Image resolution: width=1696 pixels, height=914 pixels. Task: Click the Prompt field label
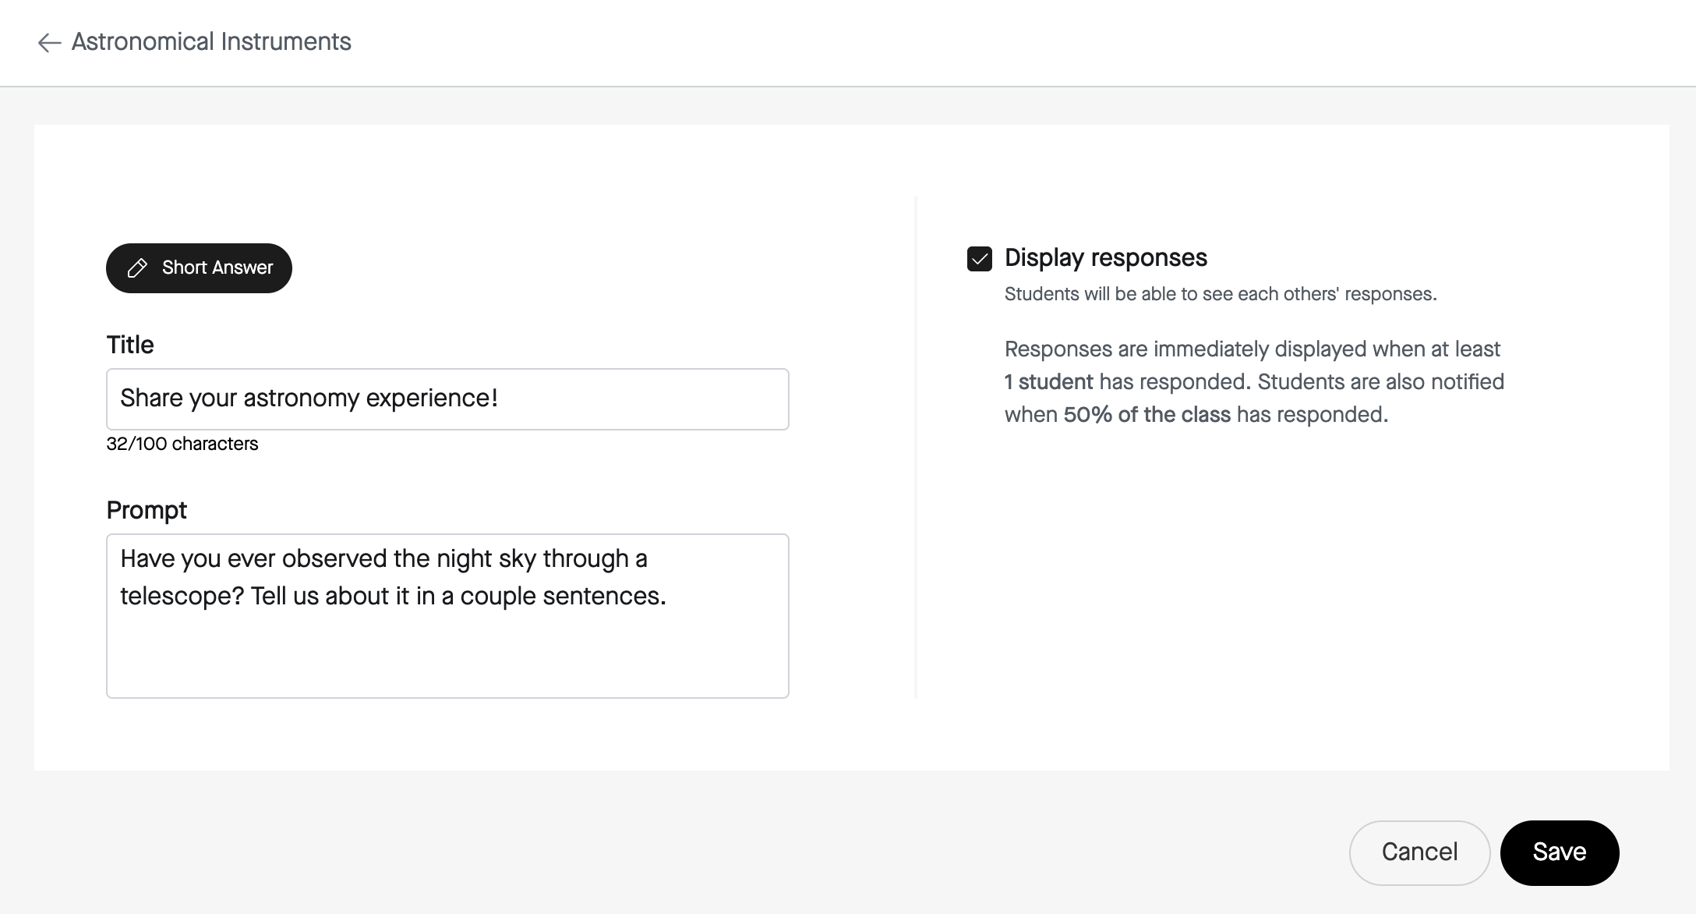(x=147, y=510)
